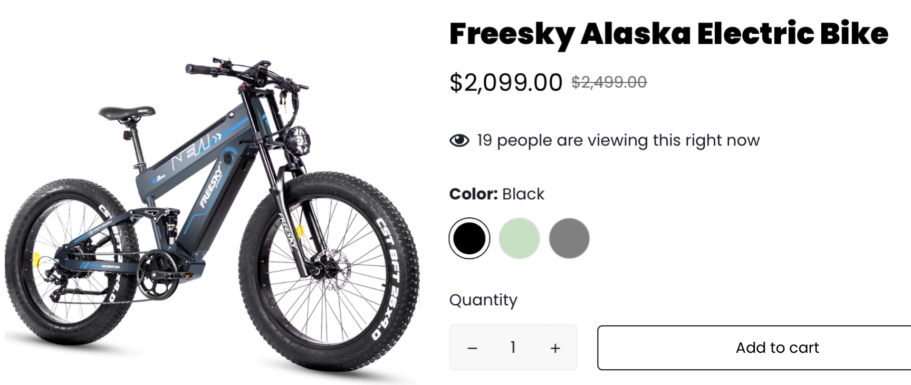Click the quantity number field

pos(513,348)
